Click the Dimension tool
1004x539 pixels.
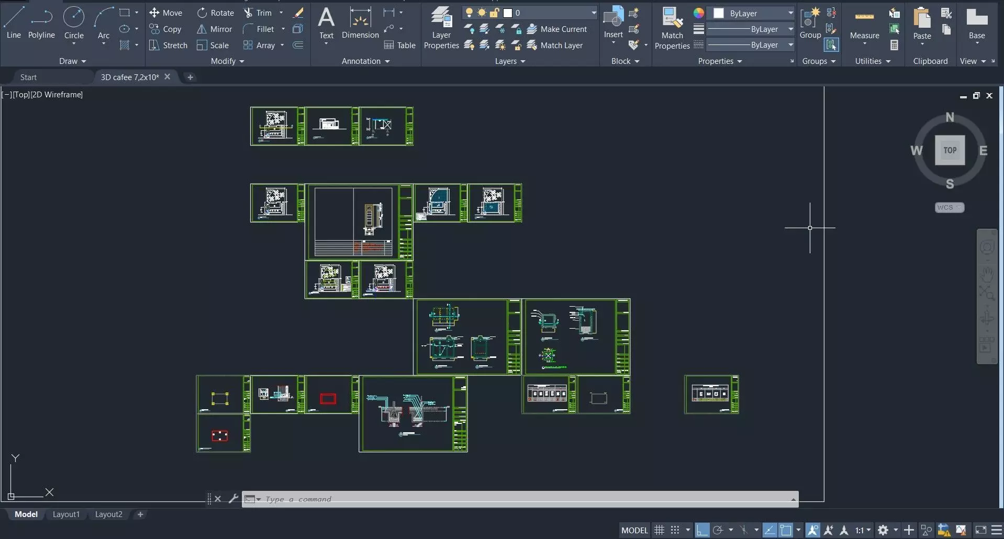click(360, 24)
